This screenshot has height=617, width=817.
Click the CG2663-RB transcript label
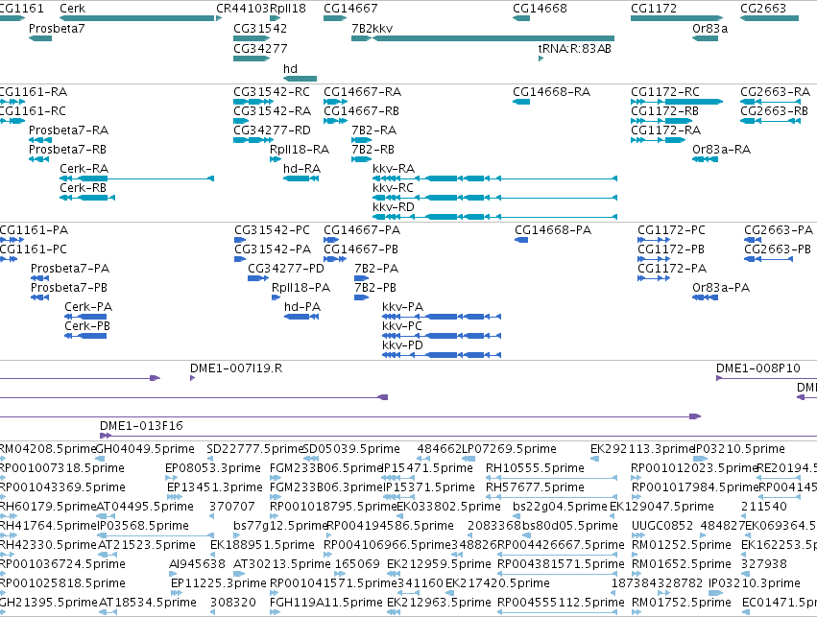774,111
